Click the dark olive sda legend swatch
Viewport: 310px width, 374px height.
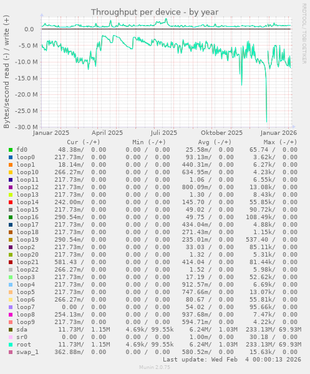tap(11, 330)
